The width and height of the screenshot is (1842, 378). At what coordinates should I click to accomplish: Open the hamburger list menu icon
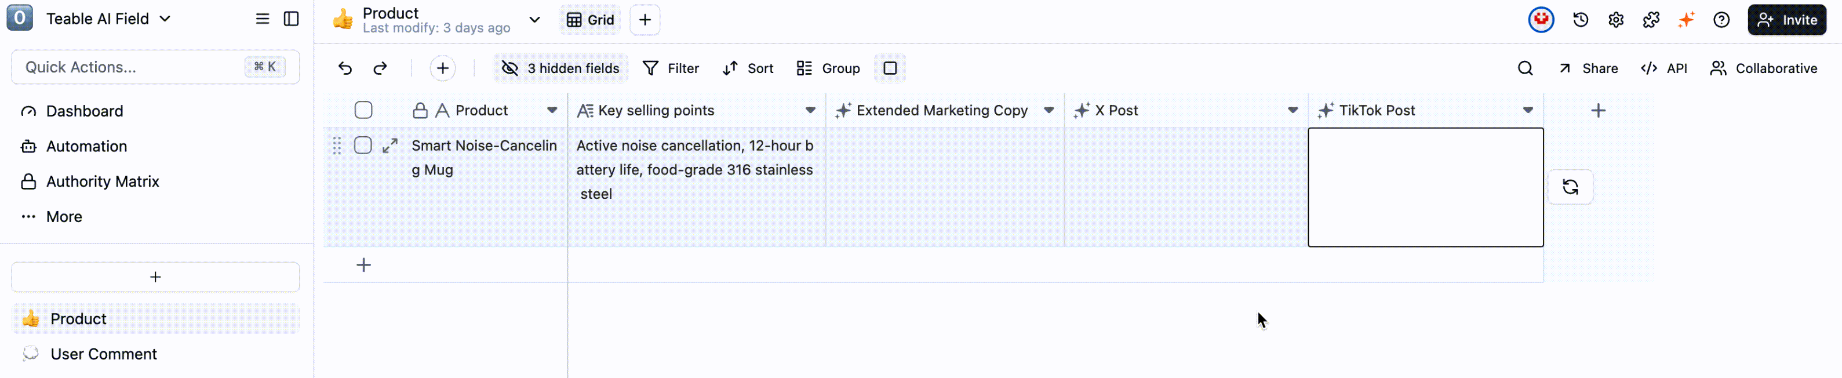tap(263, 19)
